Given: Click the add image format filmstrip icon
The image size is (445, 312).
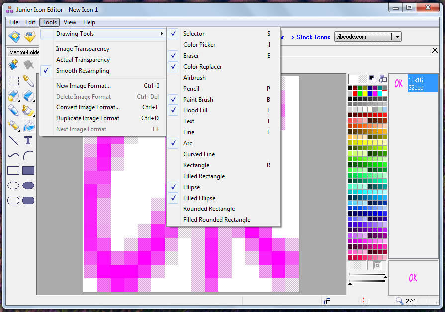Looking at the screenshot, I should pos(13,65).
